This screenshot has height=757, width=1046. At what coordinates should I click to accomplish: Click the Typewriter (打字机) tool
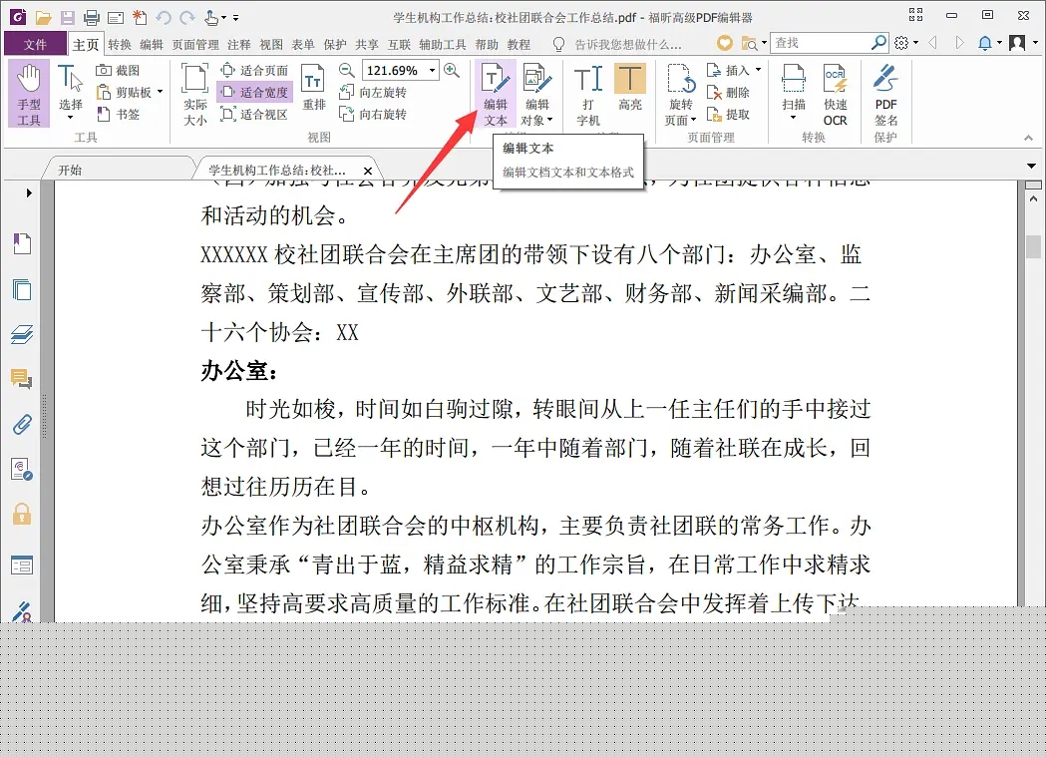pos(588,95)
